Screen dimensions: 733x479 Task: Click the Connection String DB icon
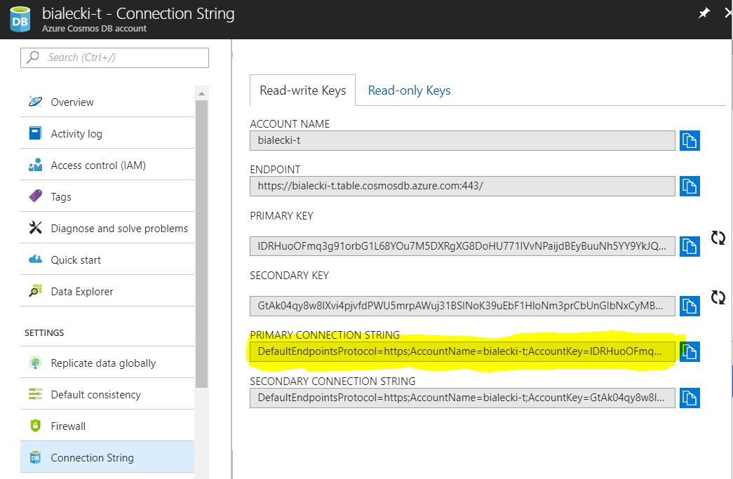coord(35,457)
